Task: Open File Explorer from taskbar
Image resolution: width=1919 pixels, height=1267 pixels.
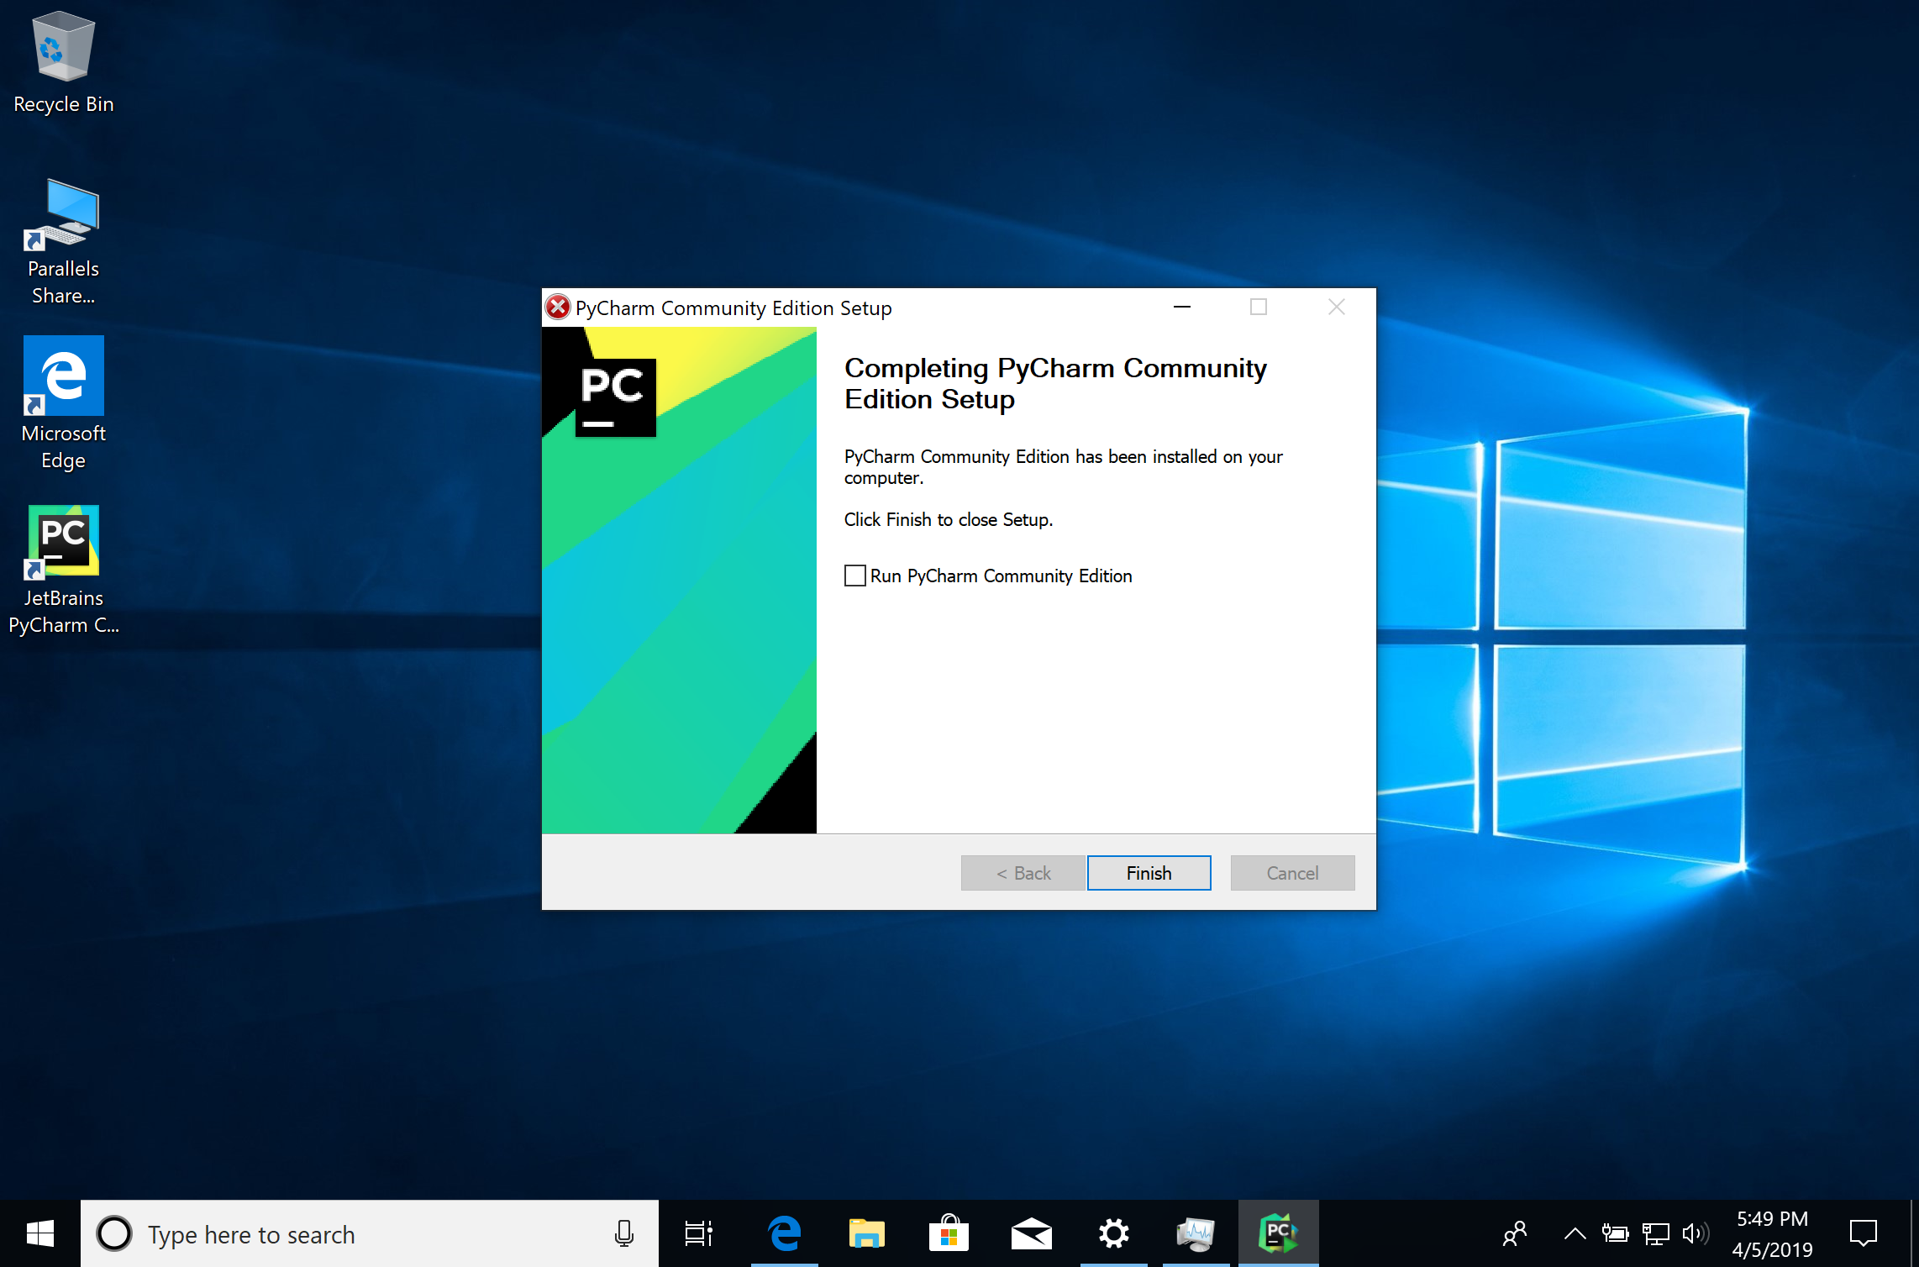Action: pos(866,1233)
